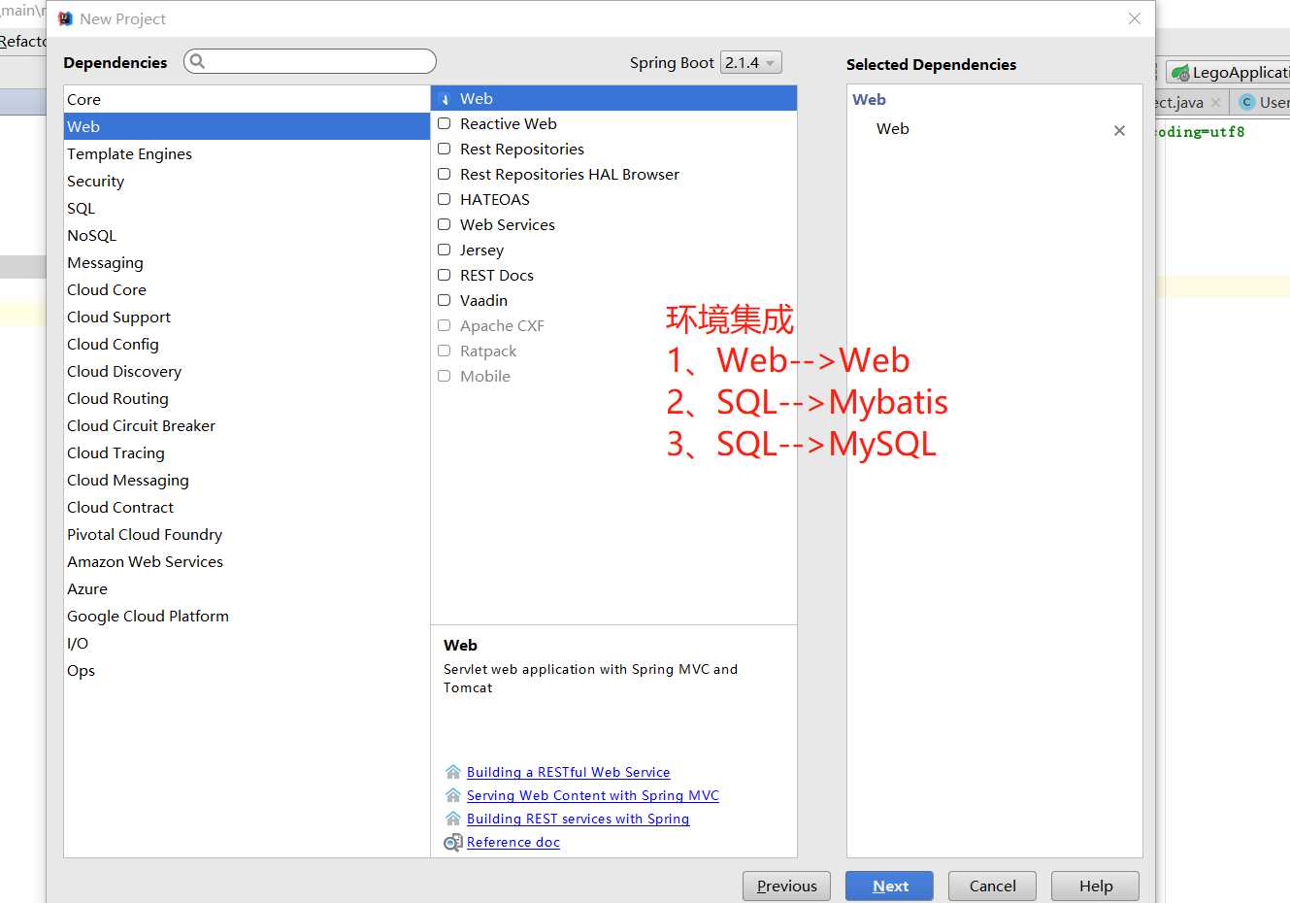
Task: Click the Previous button
Action: [786, 886]
